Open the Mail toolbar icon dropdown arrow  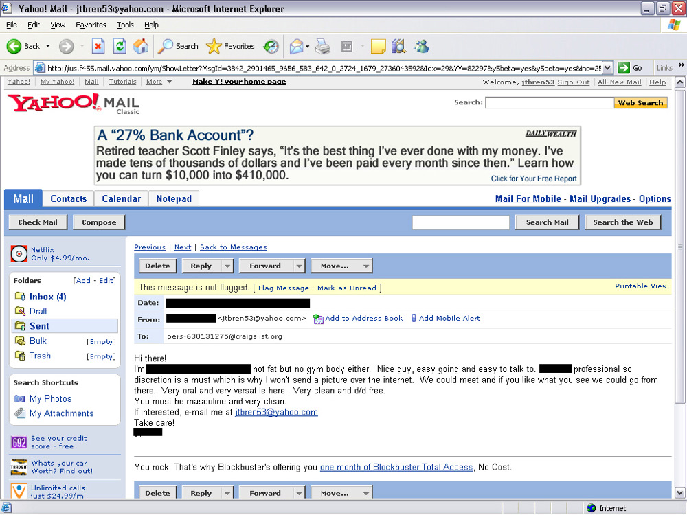click(x=308, y=46)
